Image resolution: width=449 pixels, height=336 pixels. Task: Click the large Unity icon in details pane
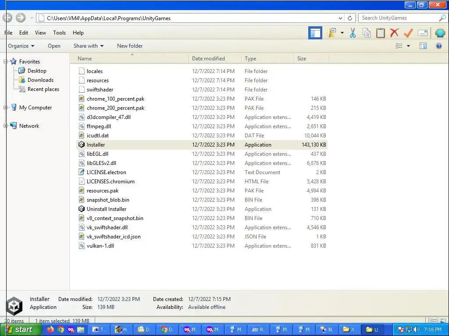tap(14, 306)
